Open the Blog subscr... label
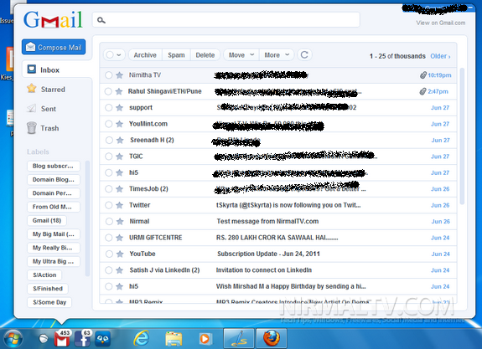Image resolution: width=482 pixels, height=349 pixels. click(53, 166)
